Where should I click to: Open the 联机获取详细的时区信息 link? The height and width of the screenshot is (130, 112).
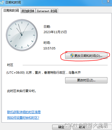[x=24, y=112]
